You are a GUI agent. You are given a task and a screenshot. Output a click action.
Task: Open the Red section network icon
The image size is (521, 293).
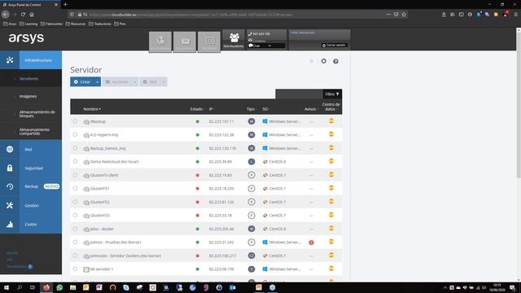(10, 149)
